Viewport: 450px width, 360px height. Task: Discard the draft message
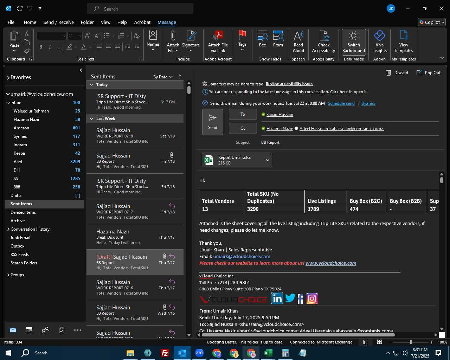click(397, 73)
